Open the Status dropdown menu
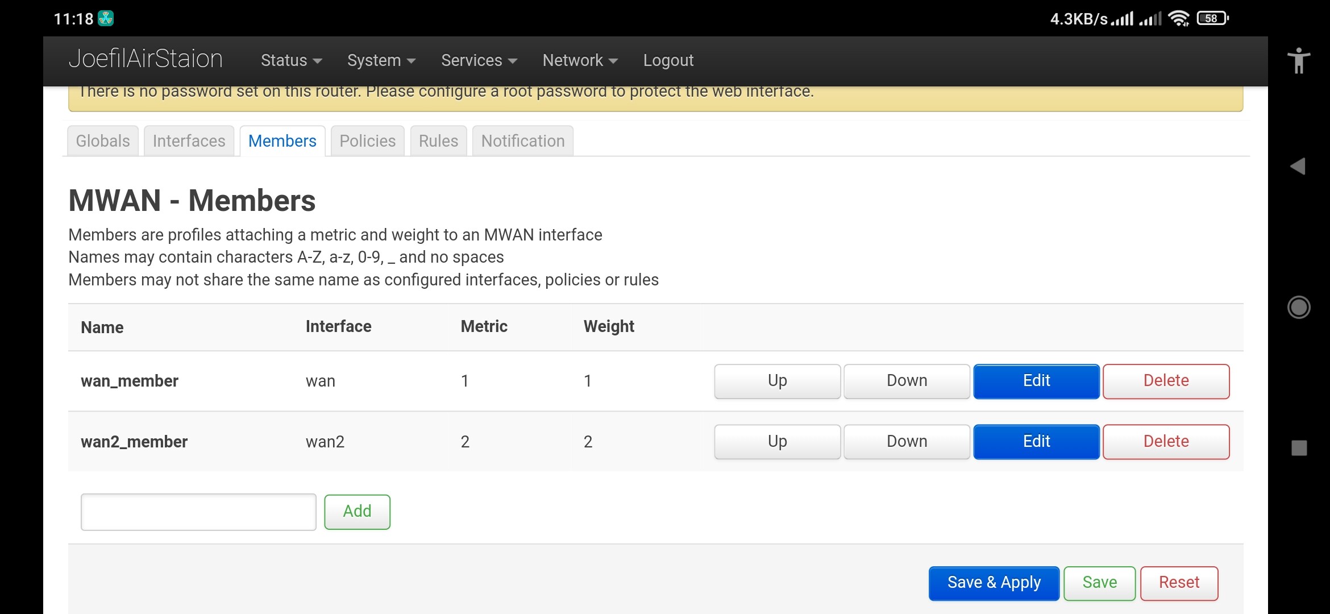The height and width of the screenshot is (614, 1330). [x=290, y=60]
